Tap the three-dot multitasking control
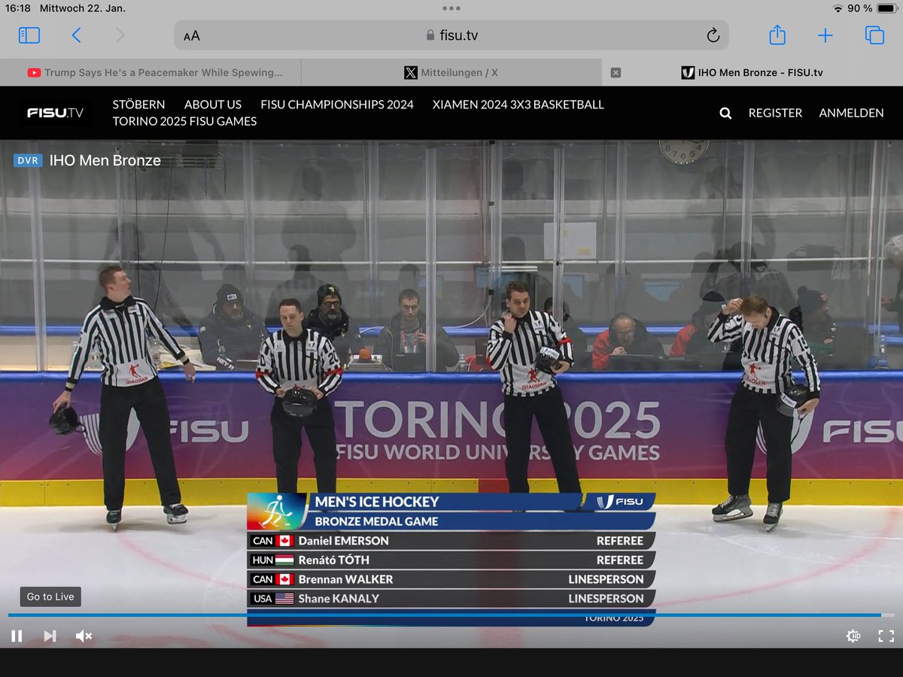Image resolution: width=903 pixels, height=677 pixels. click(451, 8)
